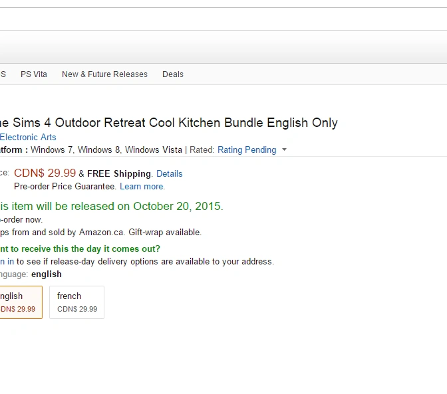Open shipping Details link
The height and width of the screenshot is (394, 447).
(170, 173)
